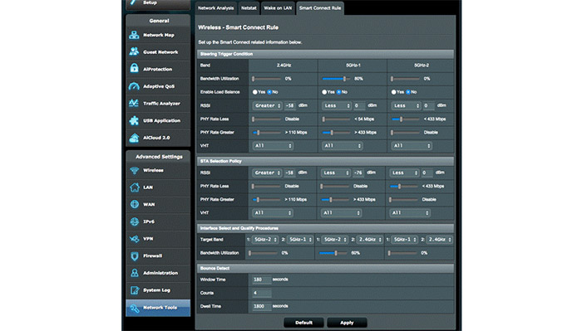Click the Window Time input field
Image resolution: width=582 pixels, height=331 pixels.
tap(261, 280)
